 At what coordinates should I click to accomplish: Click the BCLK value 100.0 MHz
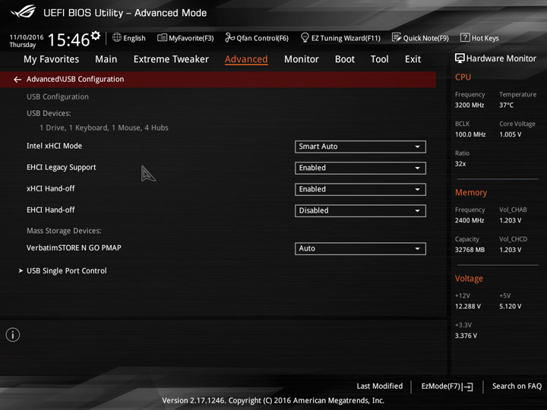pos(470,134)
